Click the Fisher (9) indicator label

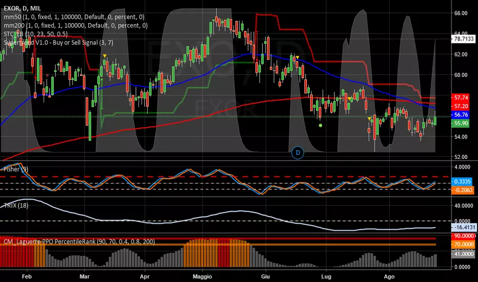pos(16,169)
